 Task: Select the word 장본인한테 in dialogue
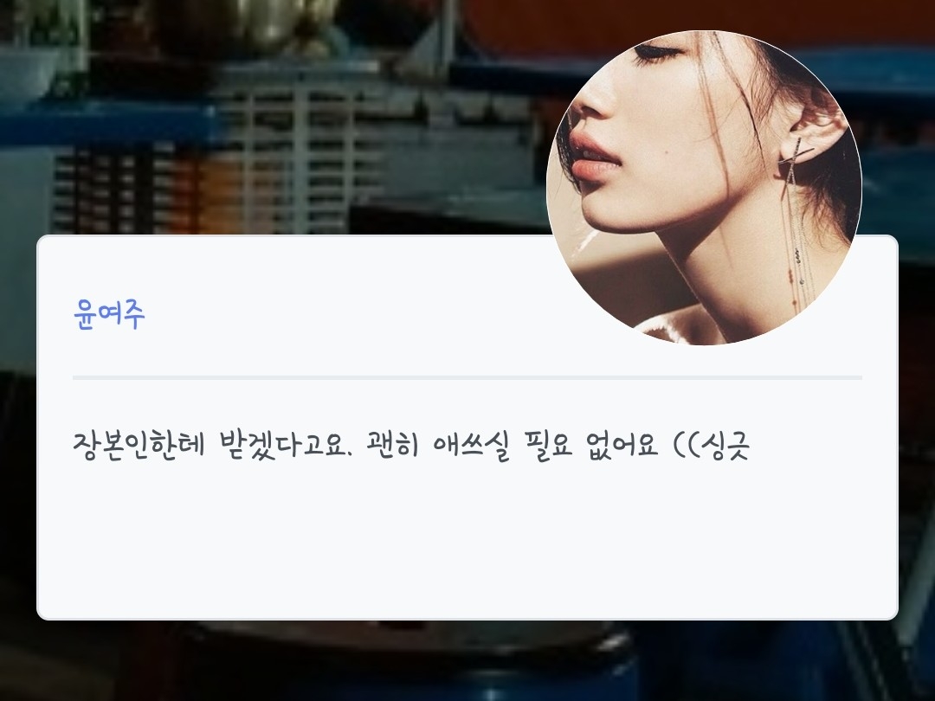139,445
